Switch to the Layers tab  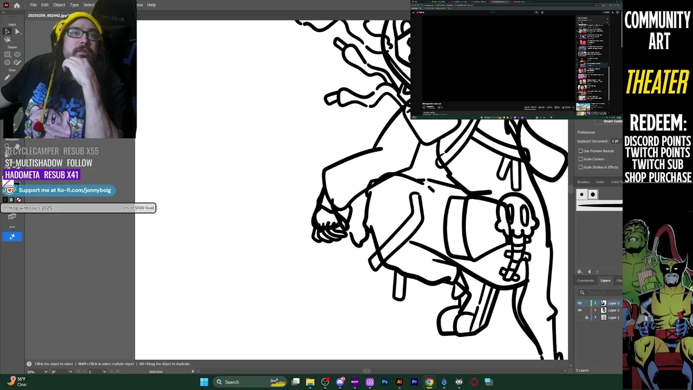tap(605, 281)
